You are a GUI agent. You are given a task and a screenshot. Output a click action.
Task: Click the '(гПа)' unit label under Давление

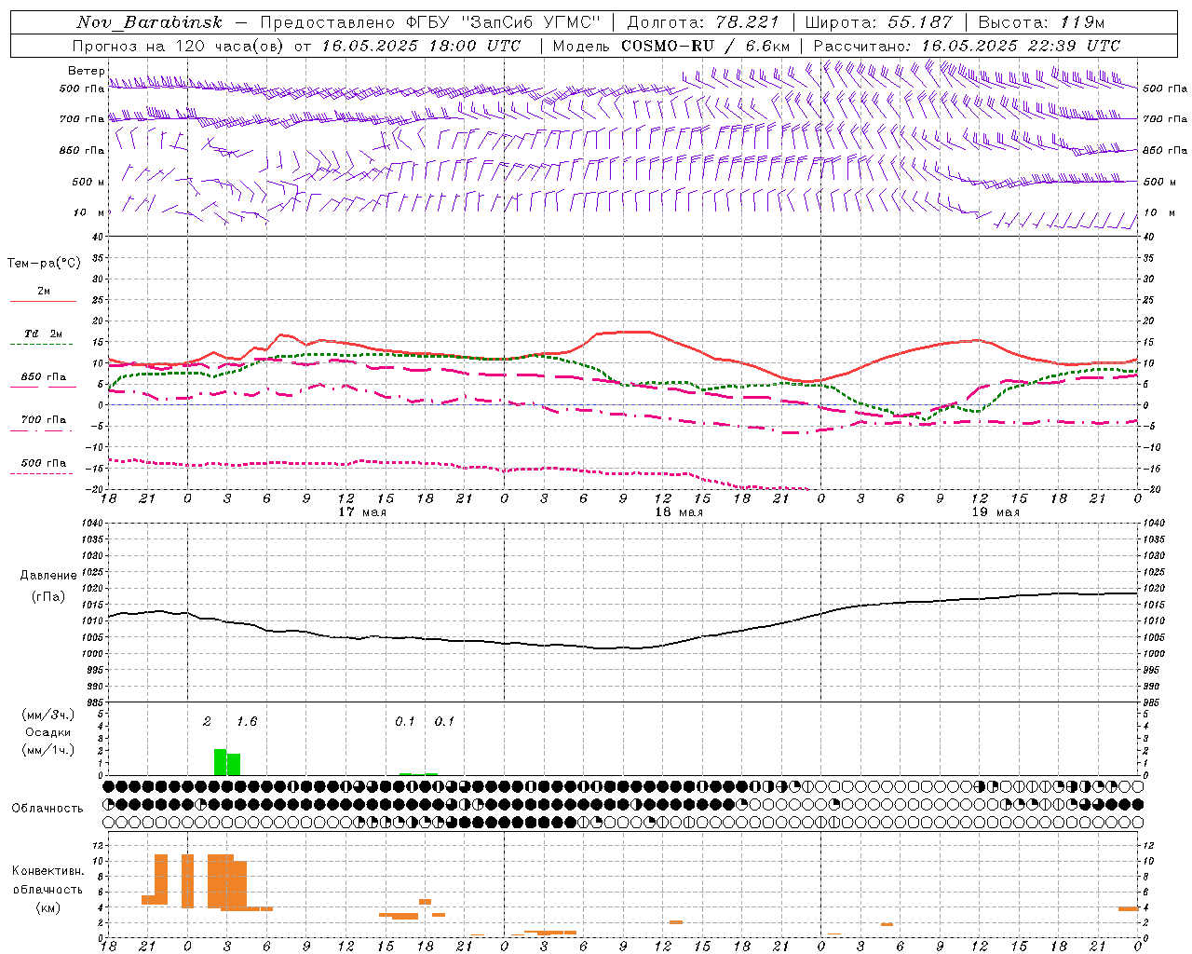(47, 597)
